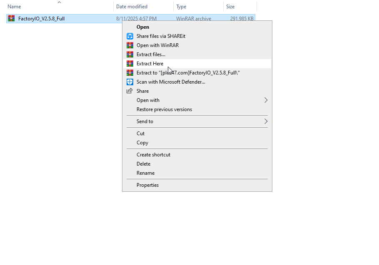Select Share files via SHAREit
Viewport: 379px width, 265px height.
[197, 36]
